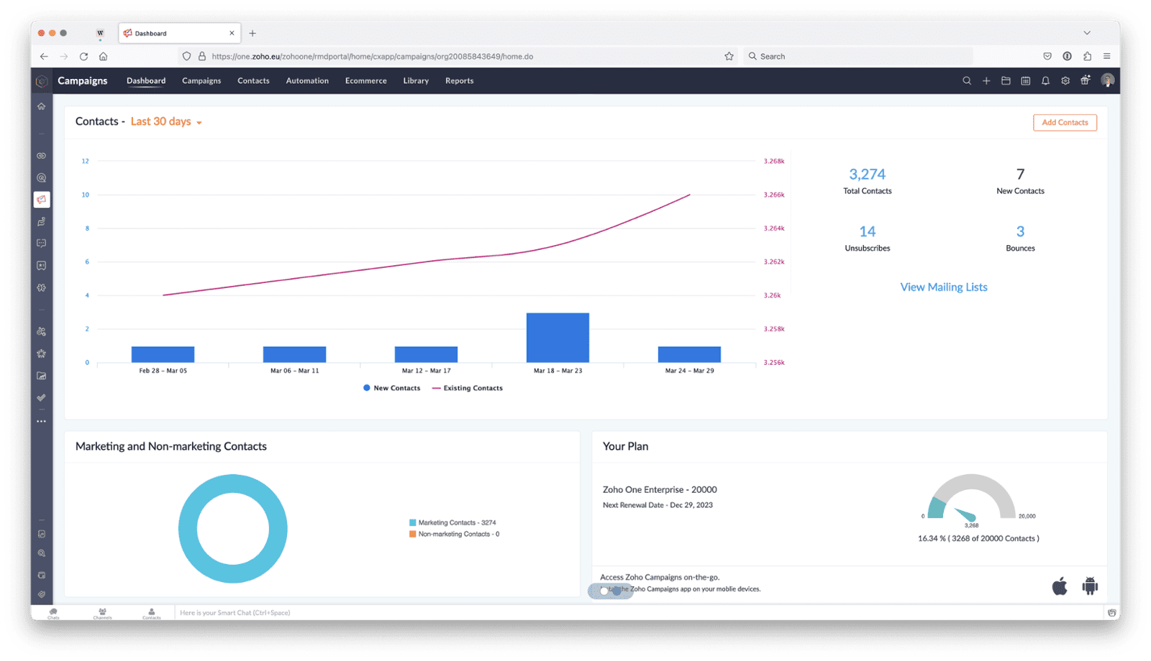The width and height of the screenshot is (1151, 661).
Task: Open the calendar icon in Campaigns header
Action: coord(1026,81)
